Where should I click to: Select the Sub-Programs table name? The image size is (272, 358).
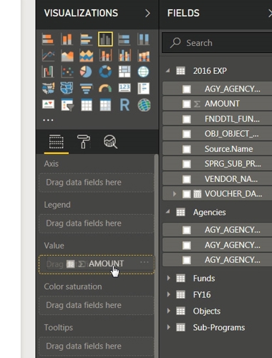[219, 328]
